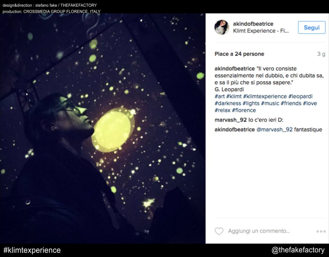The width and height of the screenshot is (329, 257).
Task: Open the #relax hashtag
Action: click(x=222, y=110)
